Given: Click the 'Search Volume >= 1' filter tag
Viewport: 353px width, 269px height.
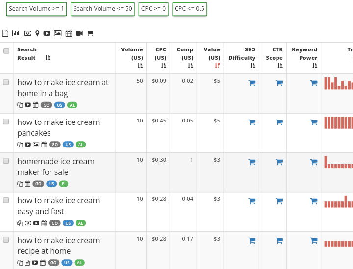Looking at the screenshot, I should (37, 9).
